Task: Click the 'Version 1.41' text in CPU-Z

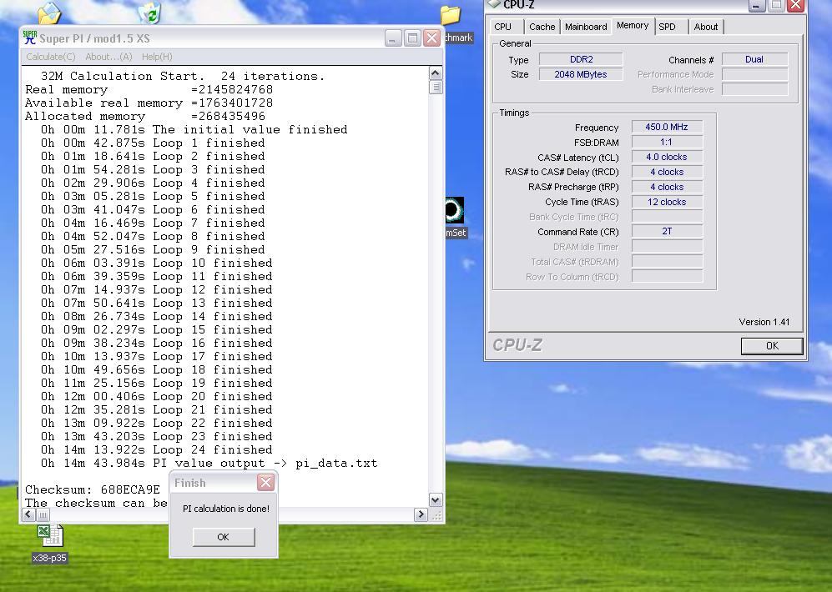Action: click(x=764, y=322)
